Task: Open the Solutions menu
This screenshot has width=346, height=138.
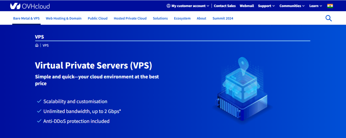Action: pyautogui.click(x=160, y=19)
